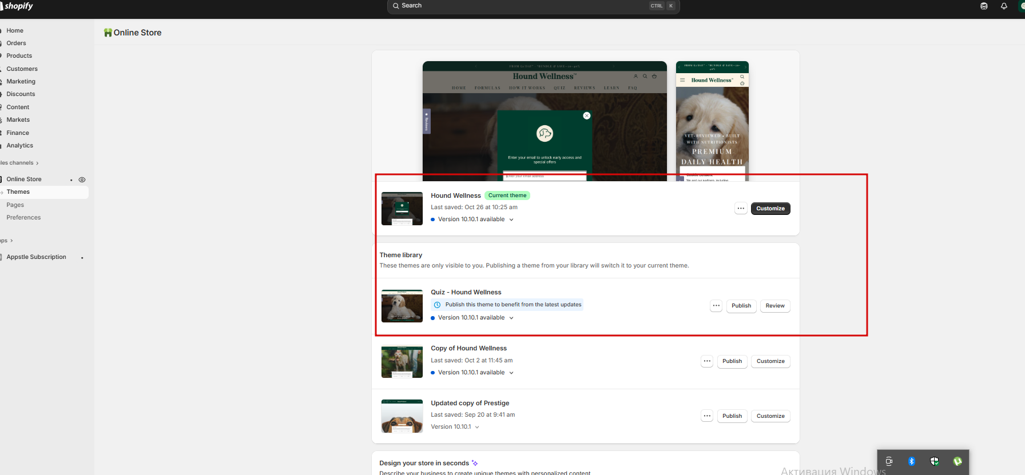Click 'Last saved: Sep 20 at 9:41 am' text

click(x=473, y=415)
